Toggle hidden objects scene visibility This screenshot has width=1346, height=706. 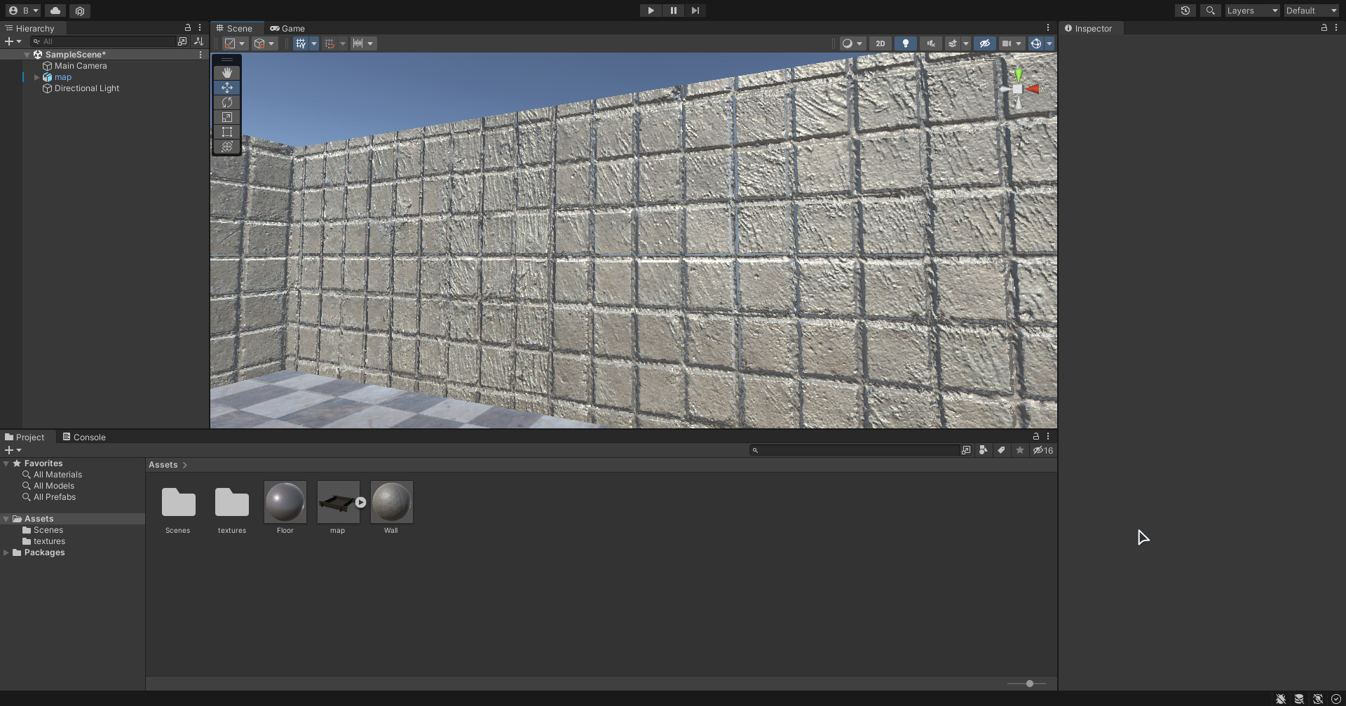click(x=985, y=43)
